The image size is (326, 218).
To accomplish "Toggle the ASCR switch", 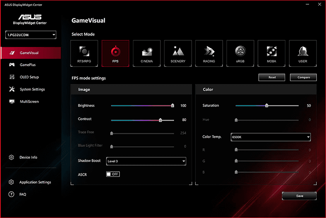I will (113, 174).
